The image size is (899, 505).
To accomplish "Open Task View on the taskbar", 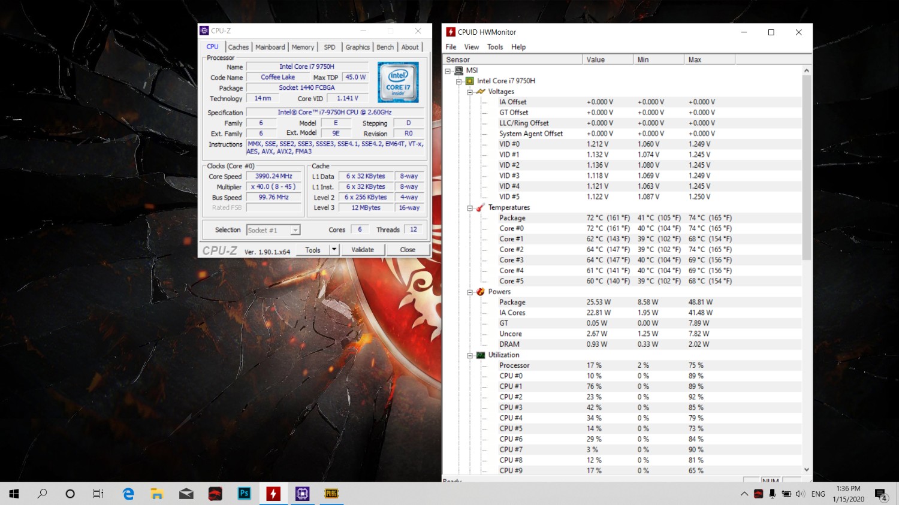I will click(98, 494).
